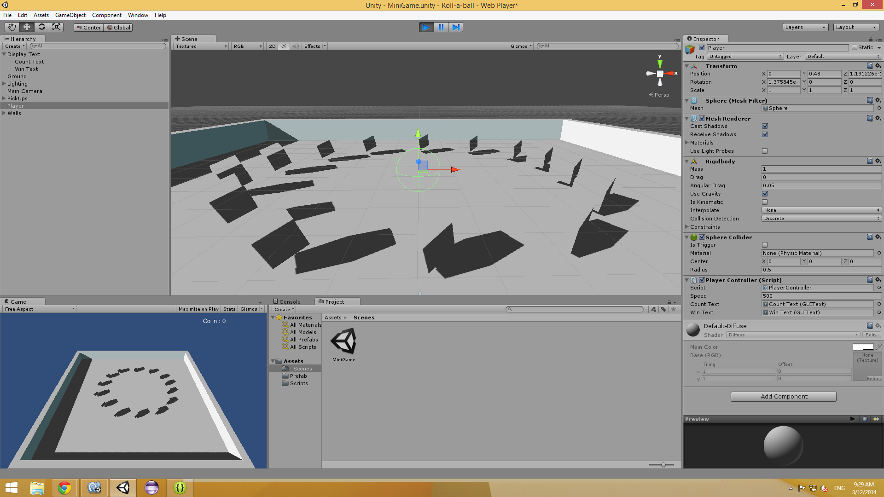Click the scene orientation gizmo
This screenshot has height=497, width=884.
[x=660, y=74]
